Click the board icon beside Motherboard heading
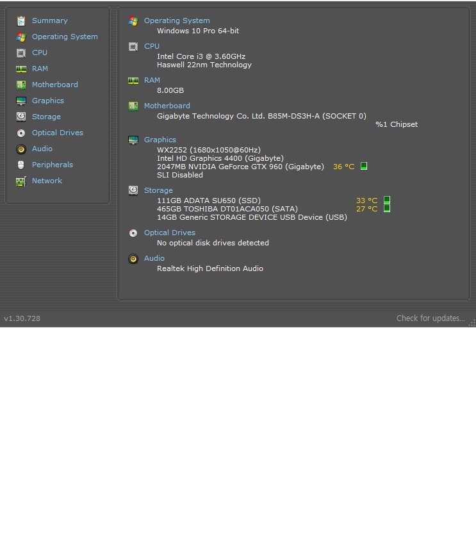The image size is (476, 551). point(133,106)
